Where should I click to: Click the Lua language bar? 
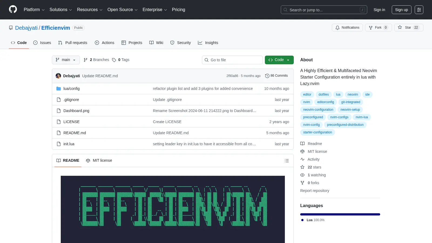(340, 214)
